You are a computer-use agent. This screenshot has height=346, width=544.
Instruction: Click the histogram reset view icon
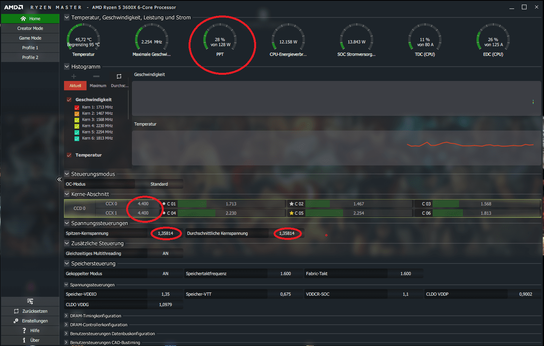pos(119,76)
